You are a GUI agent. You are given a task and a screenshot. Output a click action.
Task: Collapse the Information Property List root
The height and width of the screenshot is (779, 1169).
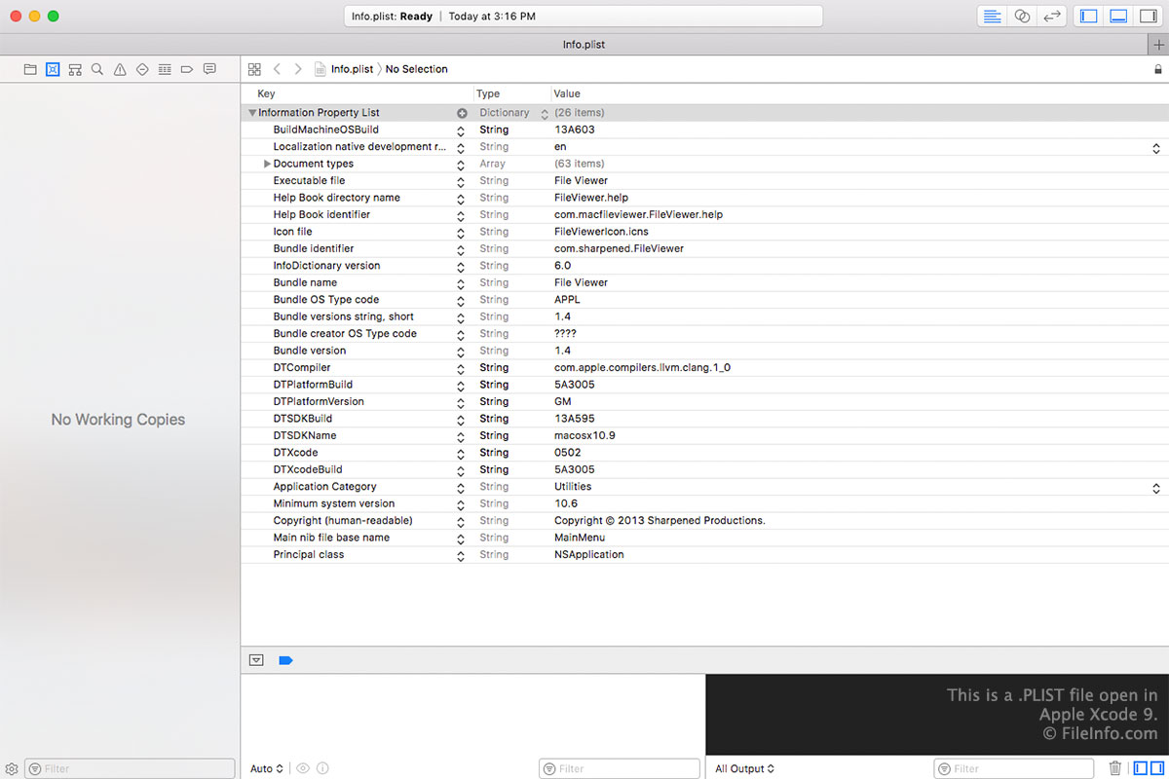pyautogui.click(x=252, y=113)
